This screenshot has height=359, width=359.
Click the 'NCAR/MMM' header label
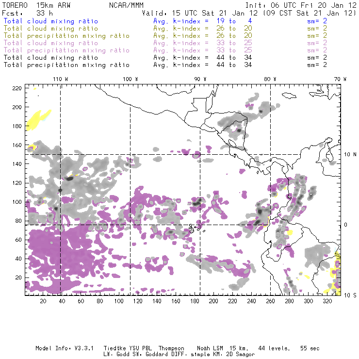point(126,5)
